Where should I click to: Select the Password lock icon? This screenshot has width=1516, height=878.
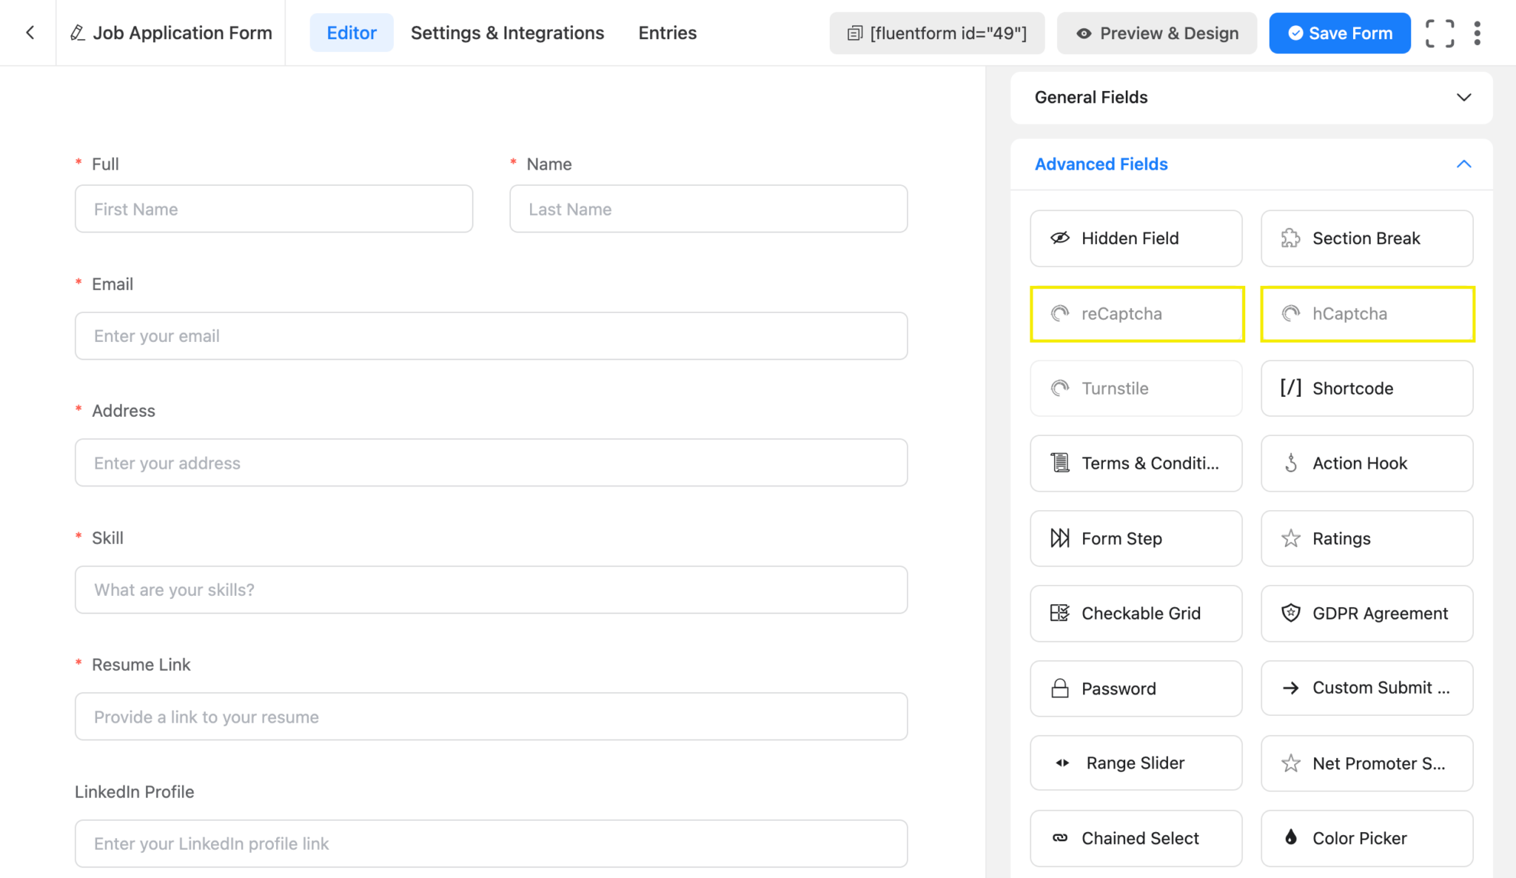click(x=1060, y=688)
